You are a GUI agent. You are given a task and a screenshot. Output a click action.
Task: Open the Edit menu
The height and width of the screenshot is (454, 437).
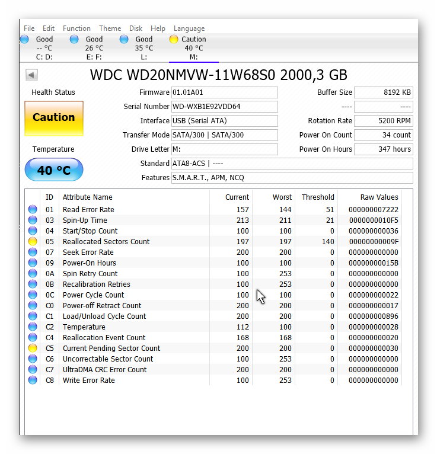[x=49, y=28]
